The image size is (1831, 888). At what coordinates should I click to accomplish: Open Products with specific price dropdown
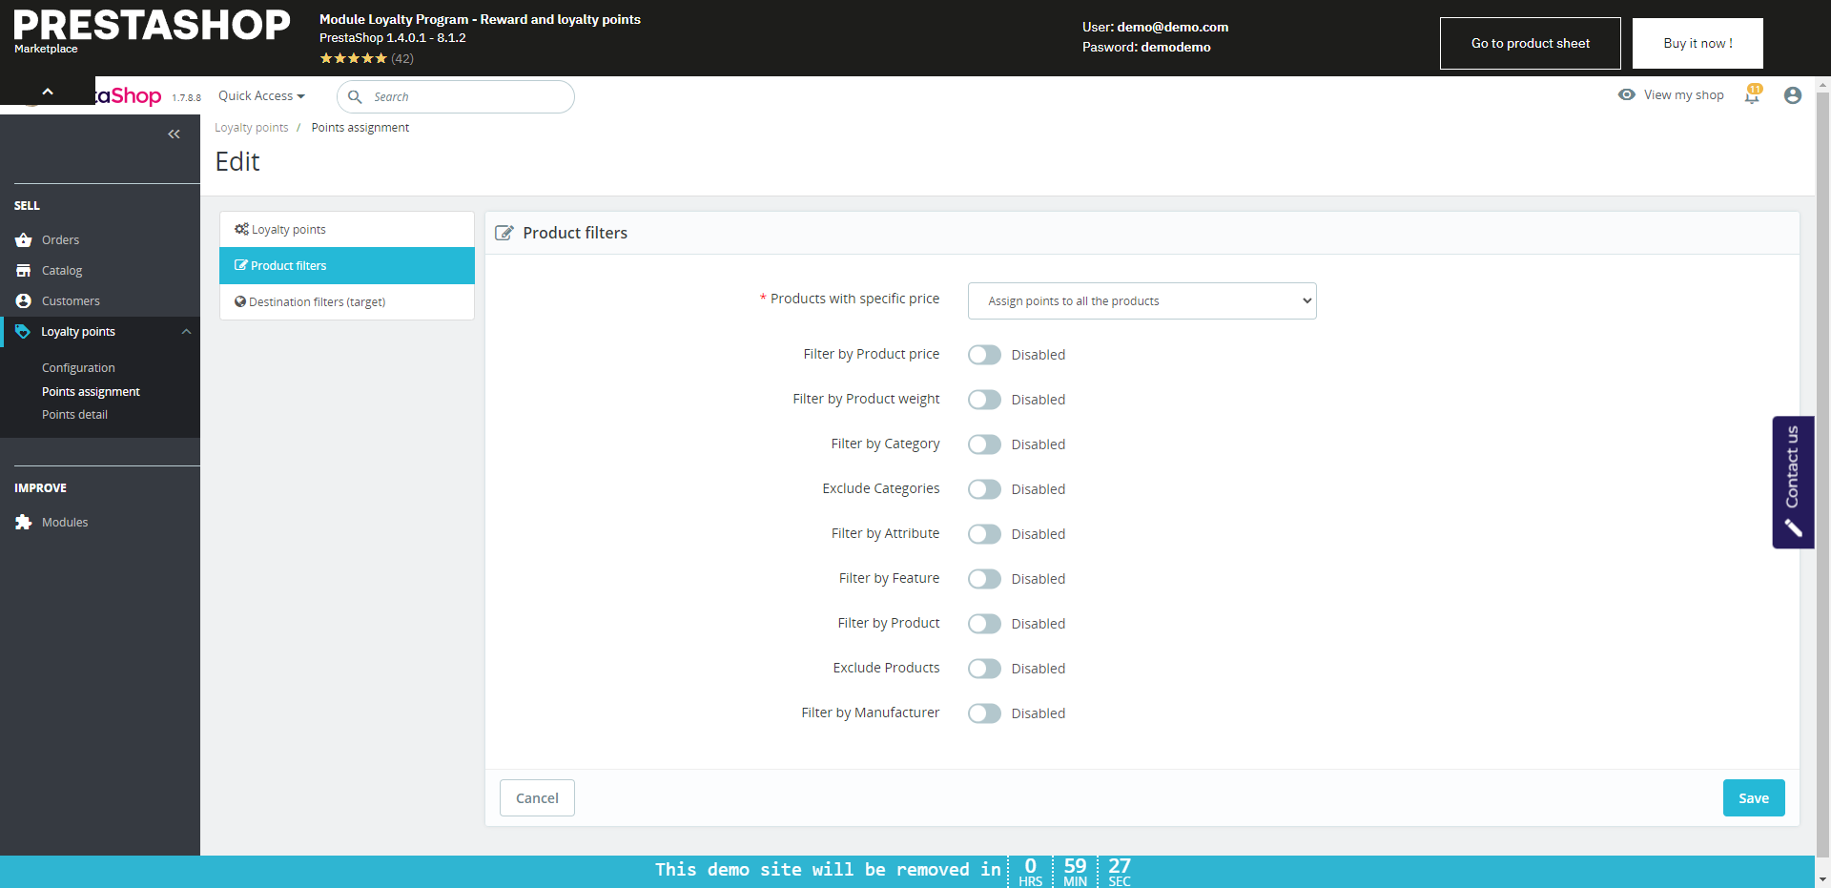tap(1142, 301)
